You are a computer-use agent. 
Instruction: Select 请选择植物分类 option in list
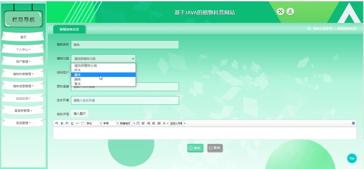tap(103, 65)
